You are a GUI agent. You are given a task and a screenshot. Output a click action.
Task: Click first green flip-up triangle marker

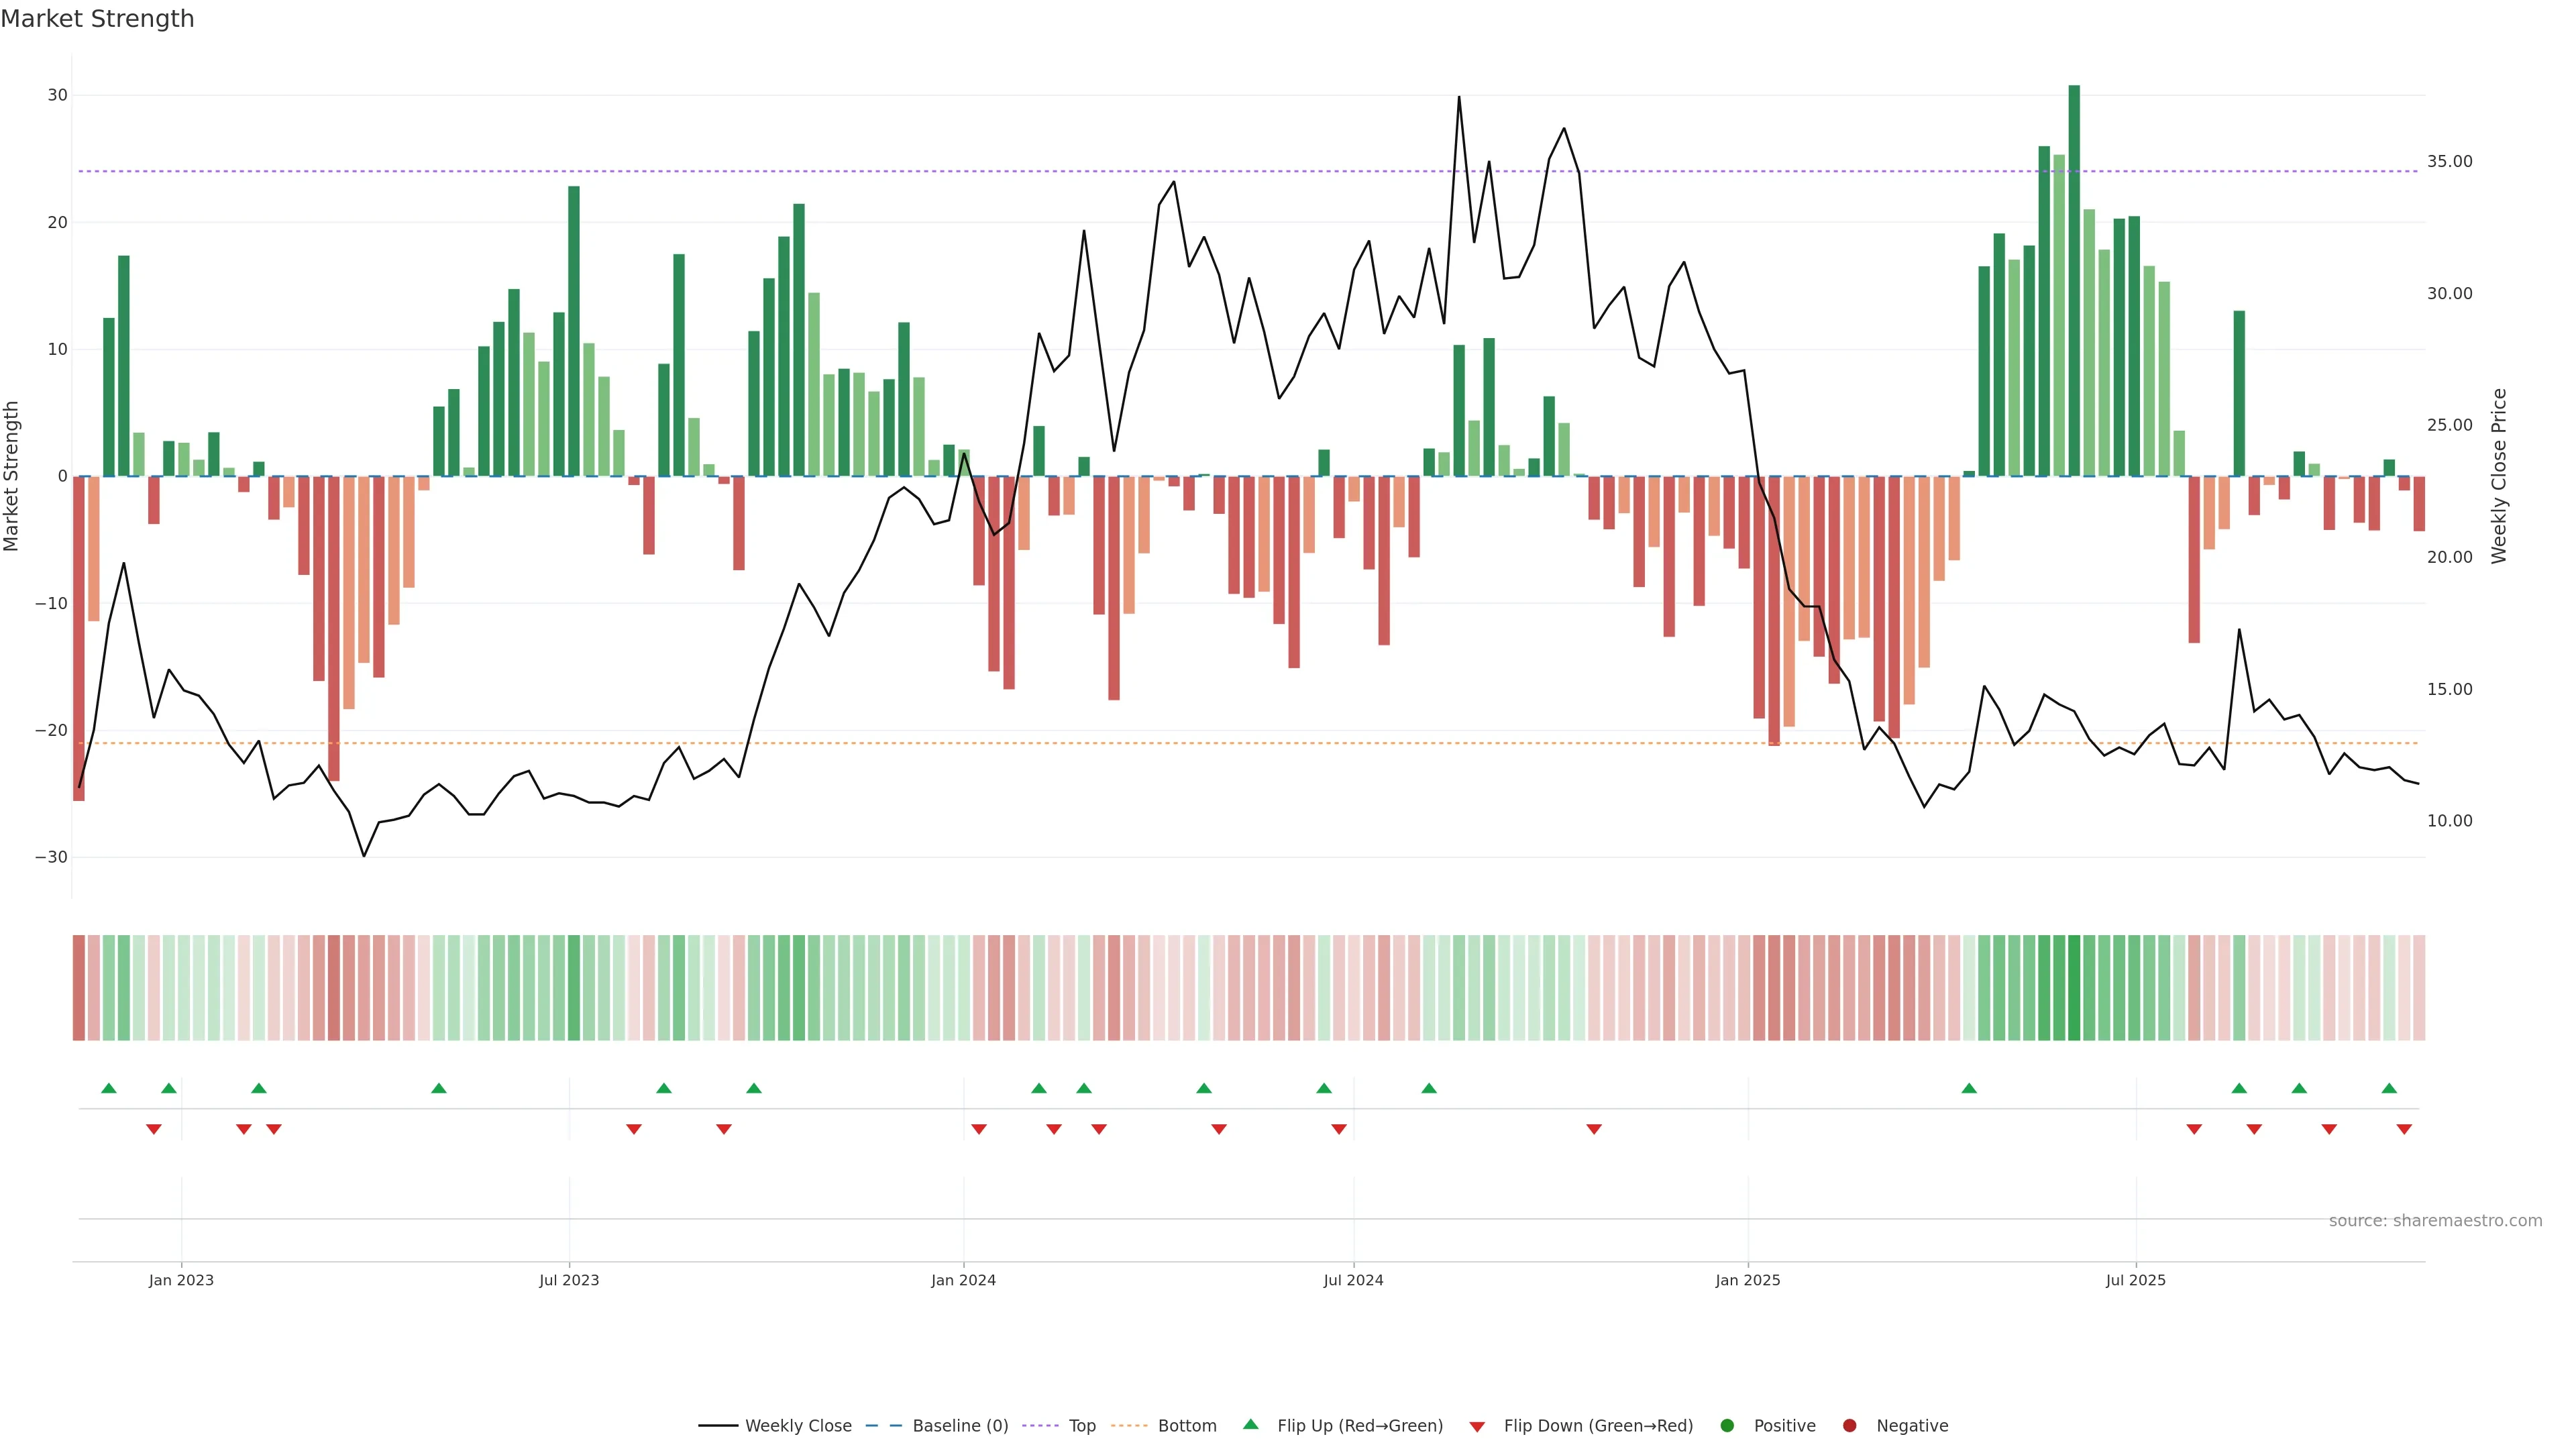[x=109, y=1088]
